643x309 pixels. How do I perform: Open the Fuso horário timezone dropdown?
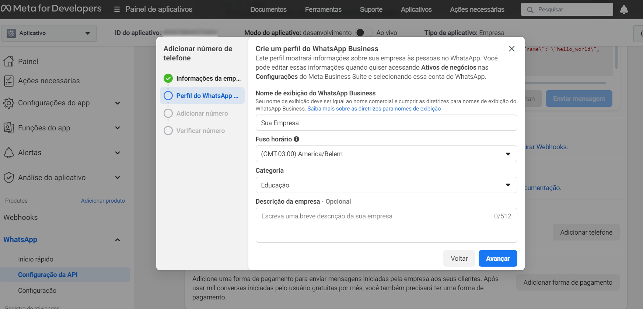[386, 154]
